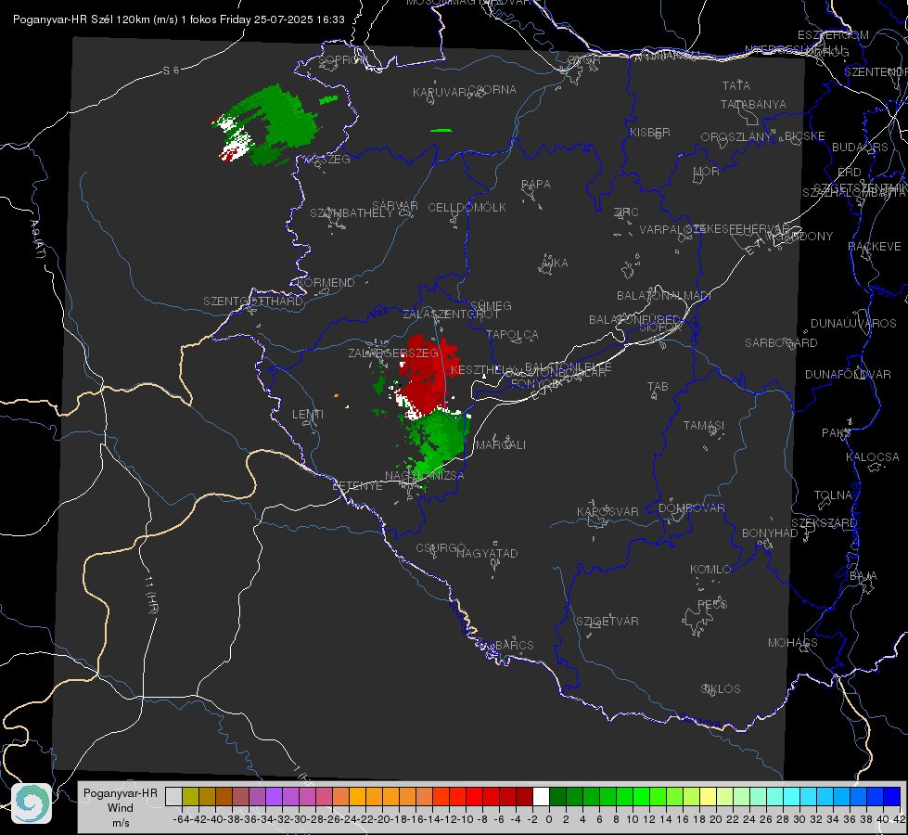Click the -64 value on the legend scale
This screenshot has width=908, height=835.
[x=182, y=819]
